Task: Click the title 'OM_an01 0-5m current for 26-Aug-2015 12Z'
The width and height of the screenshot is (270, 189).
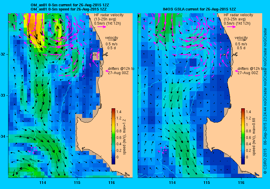Action: pos(70,5)
